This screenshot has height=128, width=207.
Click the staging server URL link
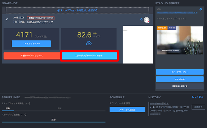[x=177, y=13]
